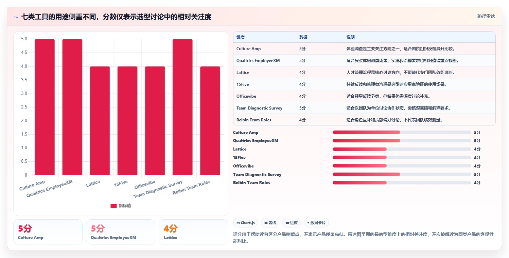Click the 5分 value after Team Diagnostic Survey progress bar

point(477,175)
